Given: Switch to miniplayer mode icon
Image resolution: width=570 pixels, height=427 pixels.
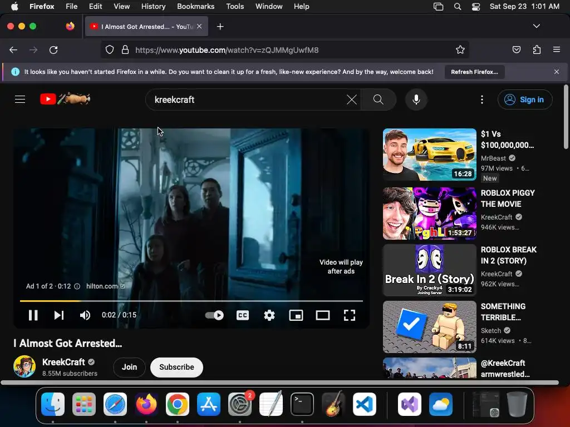Looking at the screenshot, I should 296,315.
